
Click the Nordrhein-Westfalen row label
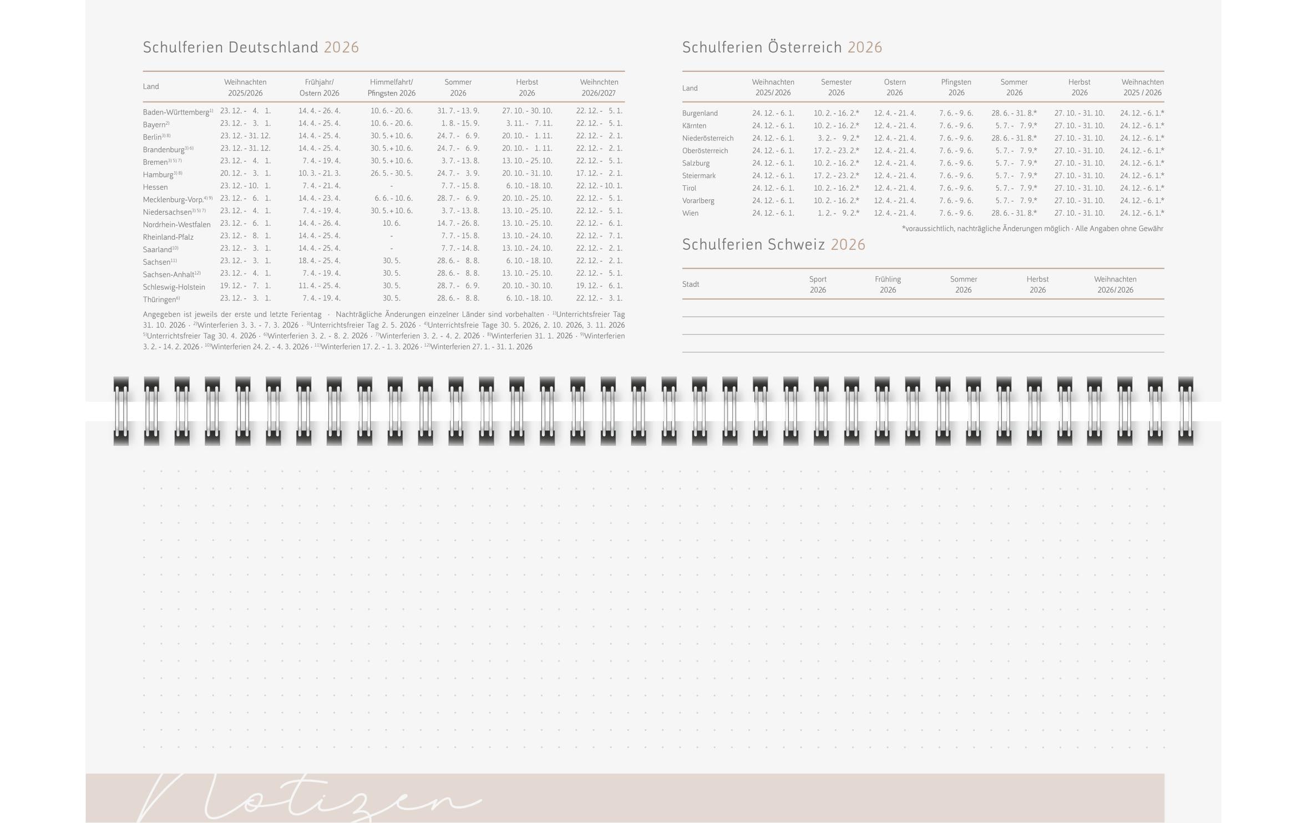pyautogui.click(x=176, y=225)
